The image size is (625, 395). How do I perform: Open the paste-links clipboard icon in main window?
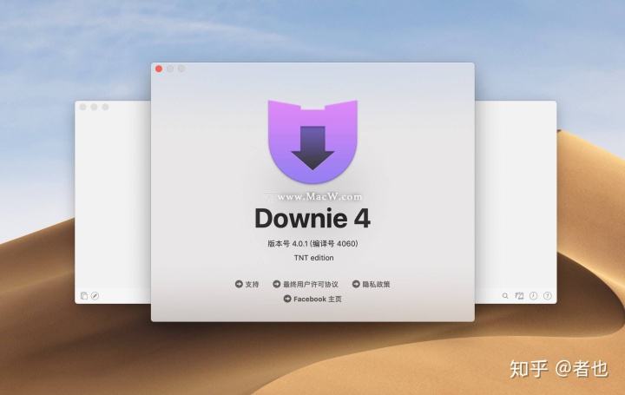click(84, 295)
